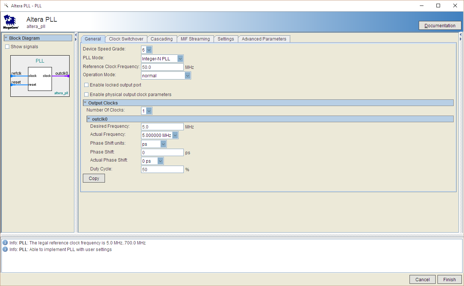Switch to the Clock Switchover tab
Screen dimensions: 464x286
point(126,39)
